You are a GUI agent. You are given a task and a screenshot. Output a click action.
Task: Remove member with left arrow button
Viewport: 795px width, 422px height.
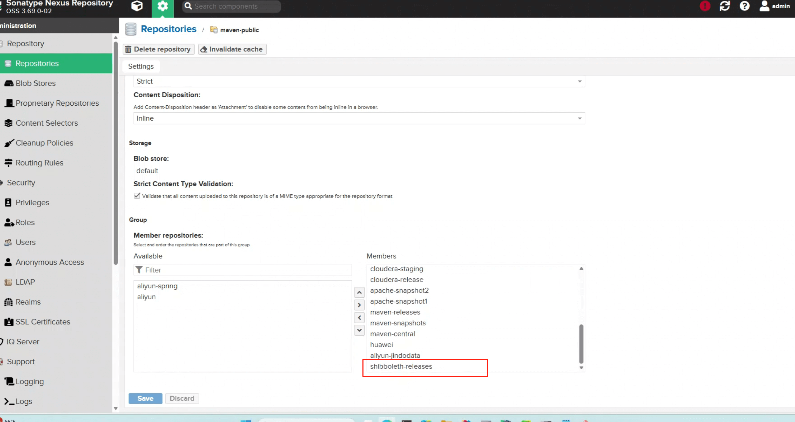coord(359,318)
